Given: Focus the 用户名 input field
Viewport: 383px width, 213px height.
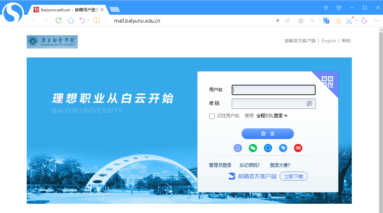Looking at the screenshot, I should [x=273, y=90].
